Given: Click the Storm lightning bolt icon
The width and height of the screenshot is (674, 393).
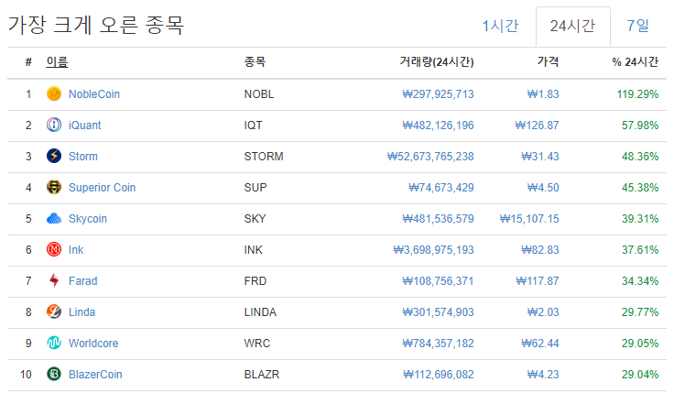Looking at the screenshot, I should pos(53,156).
